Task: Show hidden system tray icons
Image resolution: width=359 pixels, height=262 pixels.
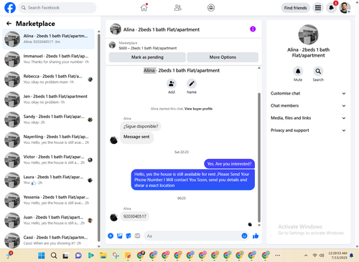Action: (x=306, y=256)
